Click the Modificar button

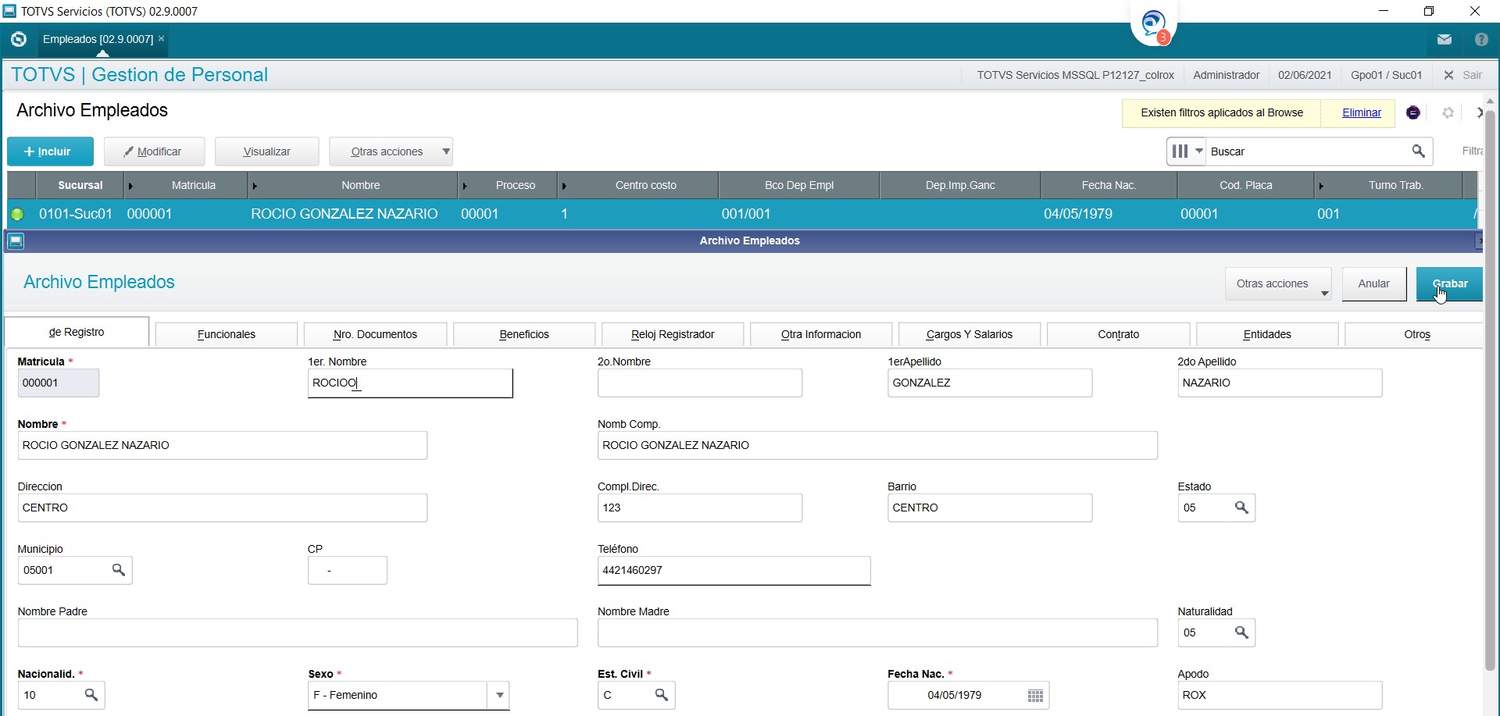[x=154, y=151]
